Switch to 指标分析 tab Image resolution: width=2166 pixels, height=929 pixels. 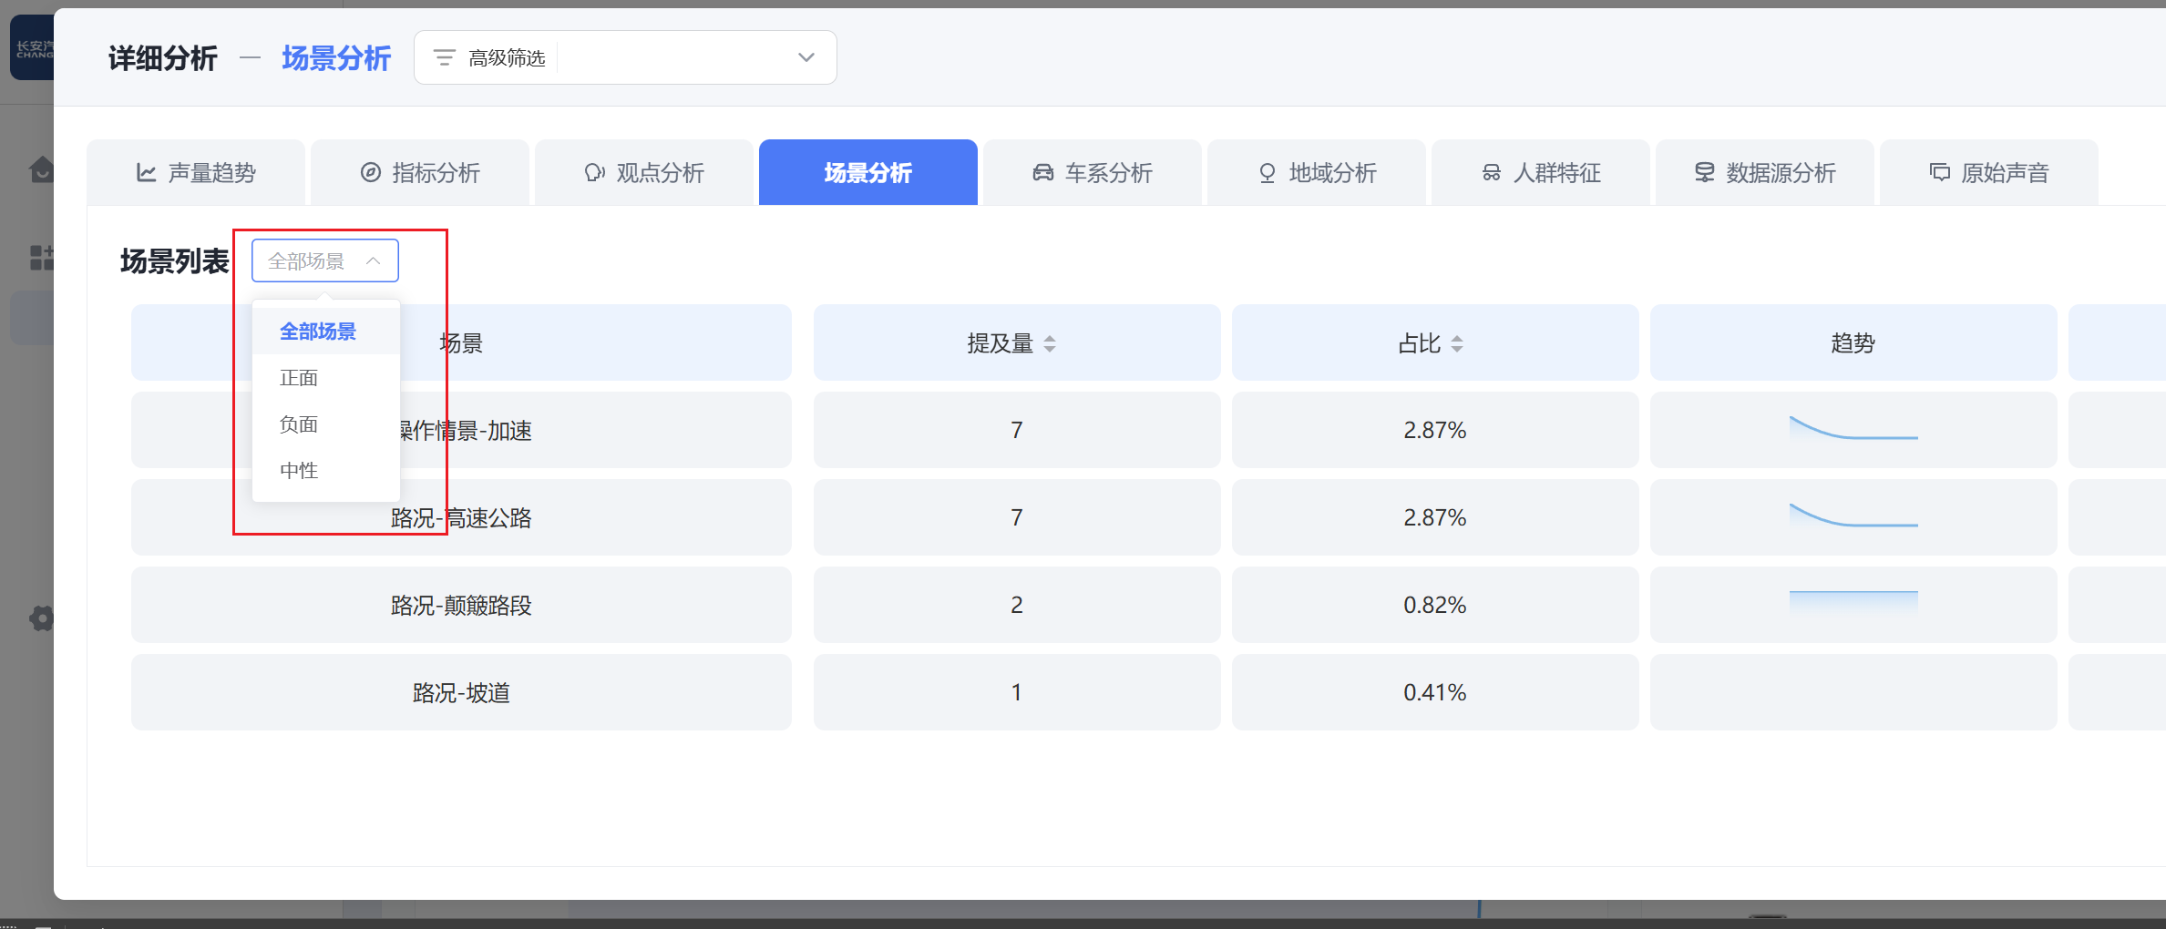click(x=420, y=173)
